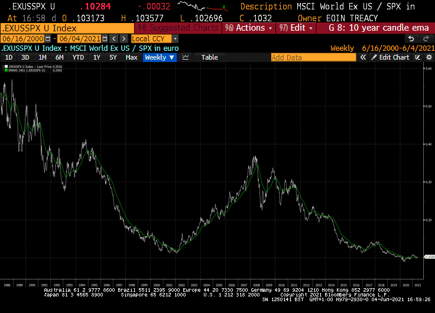Image resolution: width=435 pixels, height=313 pixels.
Task: Click the .EXUSSPX U Index security field
Action: [x=67, y=28]
